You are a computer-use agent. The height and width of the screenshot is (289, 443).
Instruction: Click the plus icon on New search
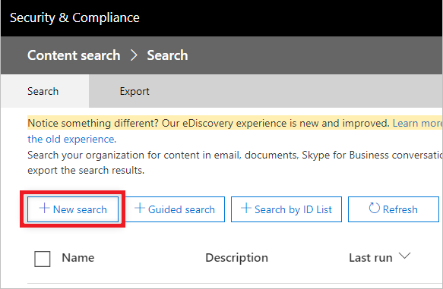click(x=44, y=208)
